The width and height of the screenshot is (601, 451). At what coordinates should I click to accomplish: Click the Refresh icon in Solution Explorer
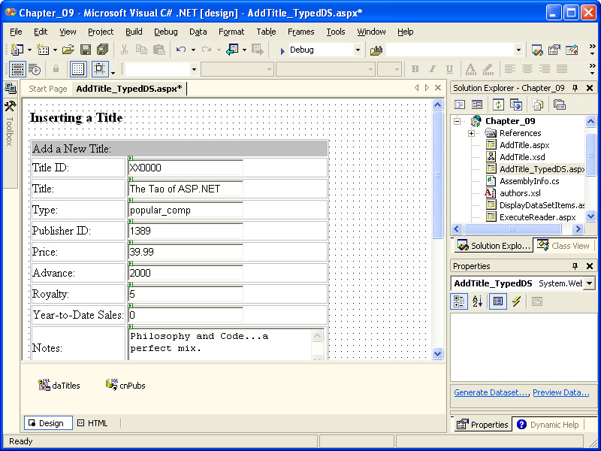pos(498,104)
